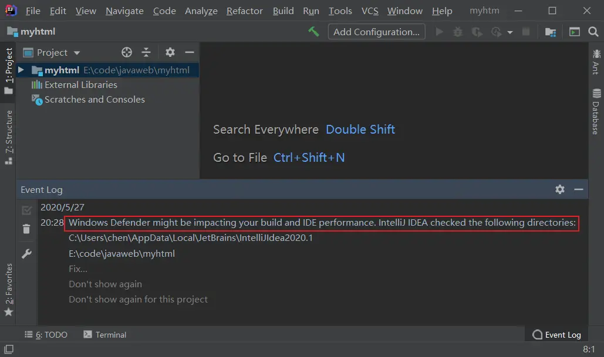Open the Help menu
604x357 pixels.
(442, 11)
